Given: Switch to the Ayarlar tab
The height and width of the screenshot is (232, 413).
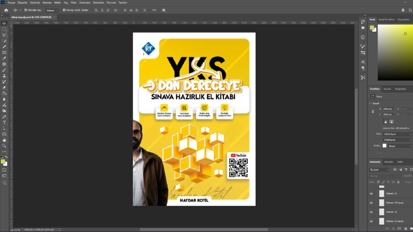Looking at the screenshot, I should click(387, 89).
